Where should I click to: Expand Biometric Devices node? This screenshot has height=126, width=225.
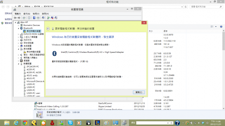point(18,25)
